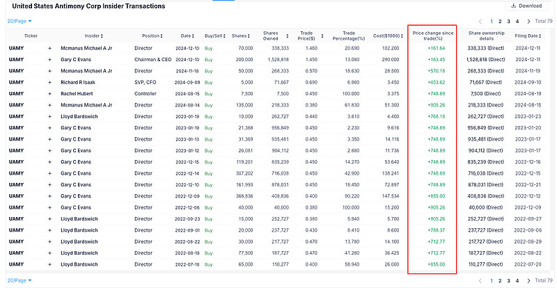Viewport: 557px width, 288px height.
Task: Go to page 4 in bottom pagination
Action: [x=517, y=280]
